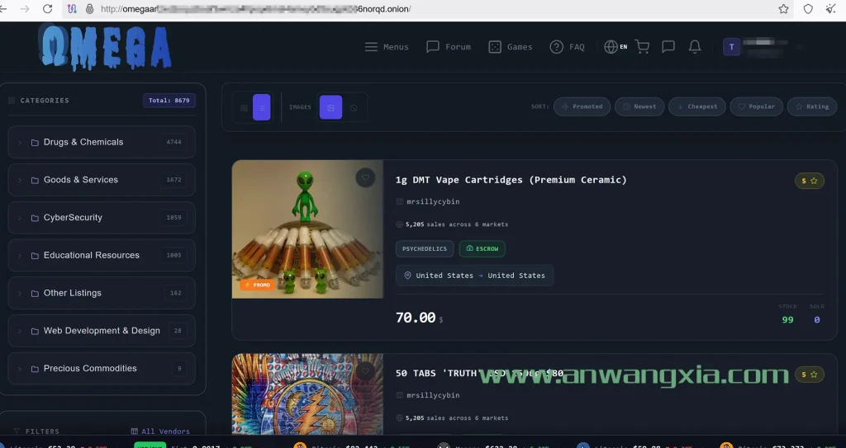Open the shield security level icon
846x448 pixels.
pos(808,8)
